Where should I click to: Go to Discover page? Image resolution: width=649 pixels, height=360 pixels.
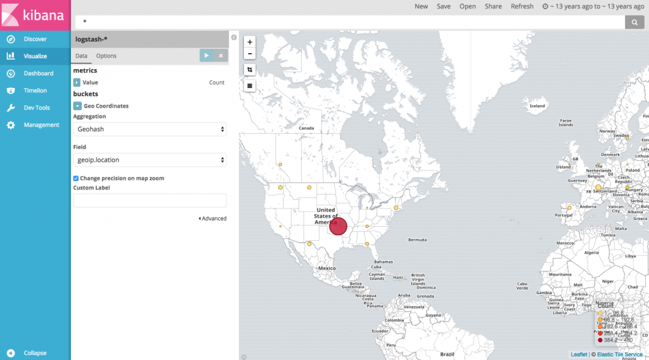(x=35, y=39)
